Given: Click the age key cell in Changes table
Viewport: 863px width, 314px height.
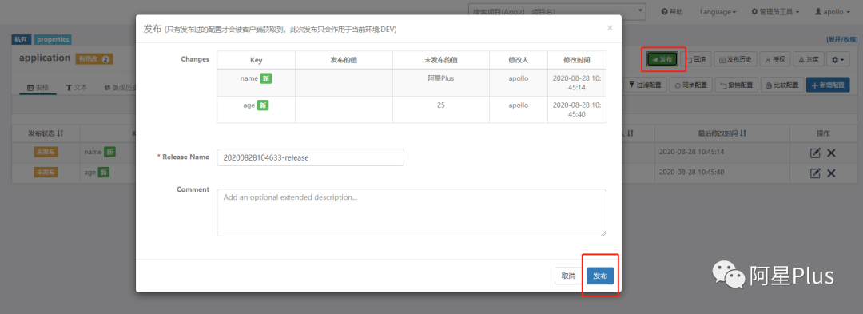Looking at the screenshot, I should [x=256, y=109].
